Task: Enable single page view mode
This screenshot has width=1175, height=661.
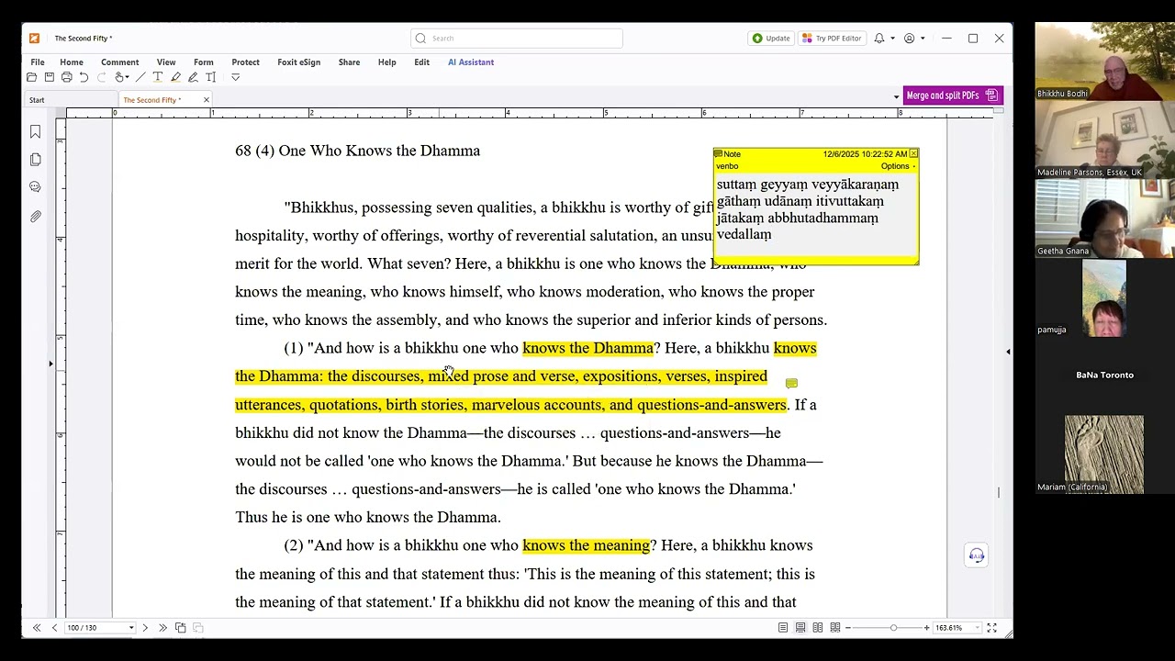Action: [783, 628]
